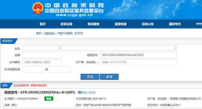This screenshot has width=202, height=109.
Task: Focus the 生产者（制造商） input field
Action: [x=138, y=62]
